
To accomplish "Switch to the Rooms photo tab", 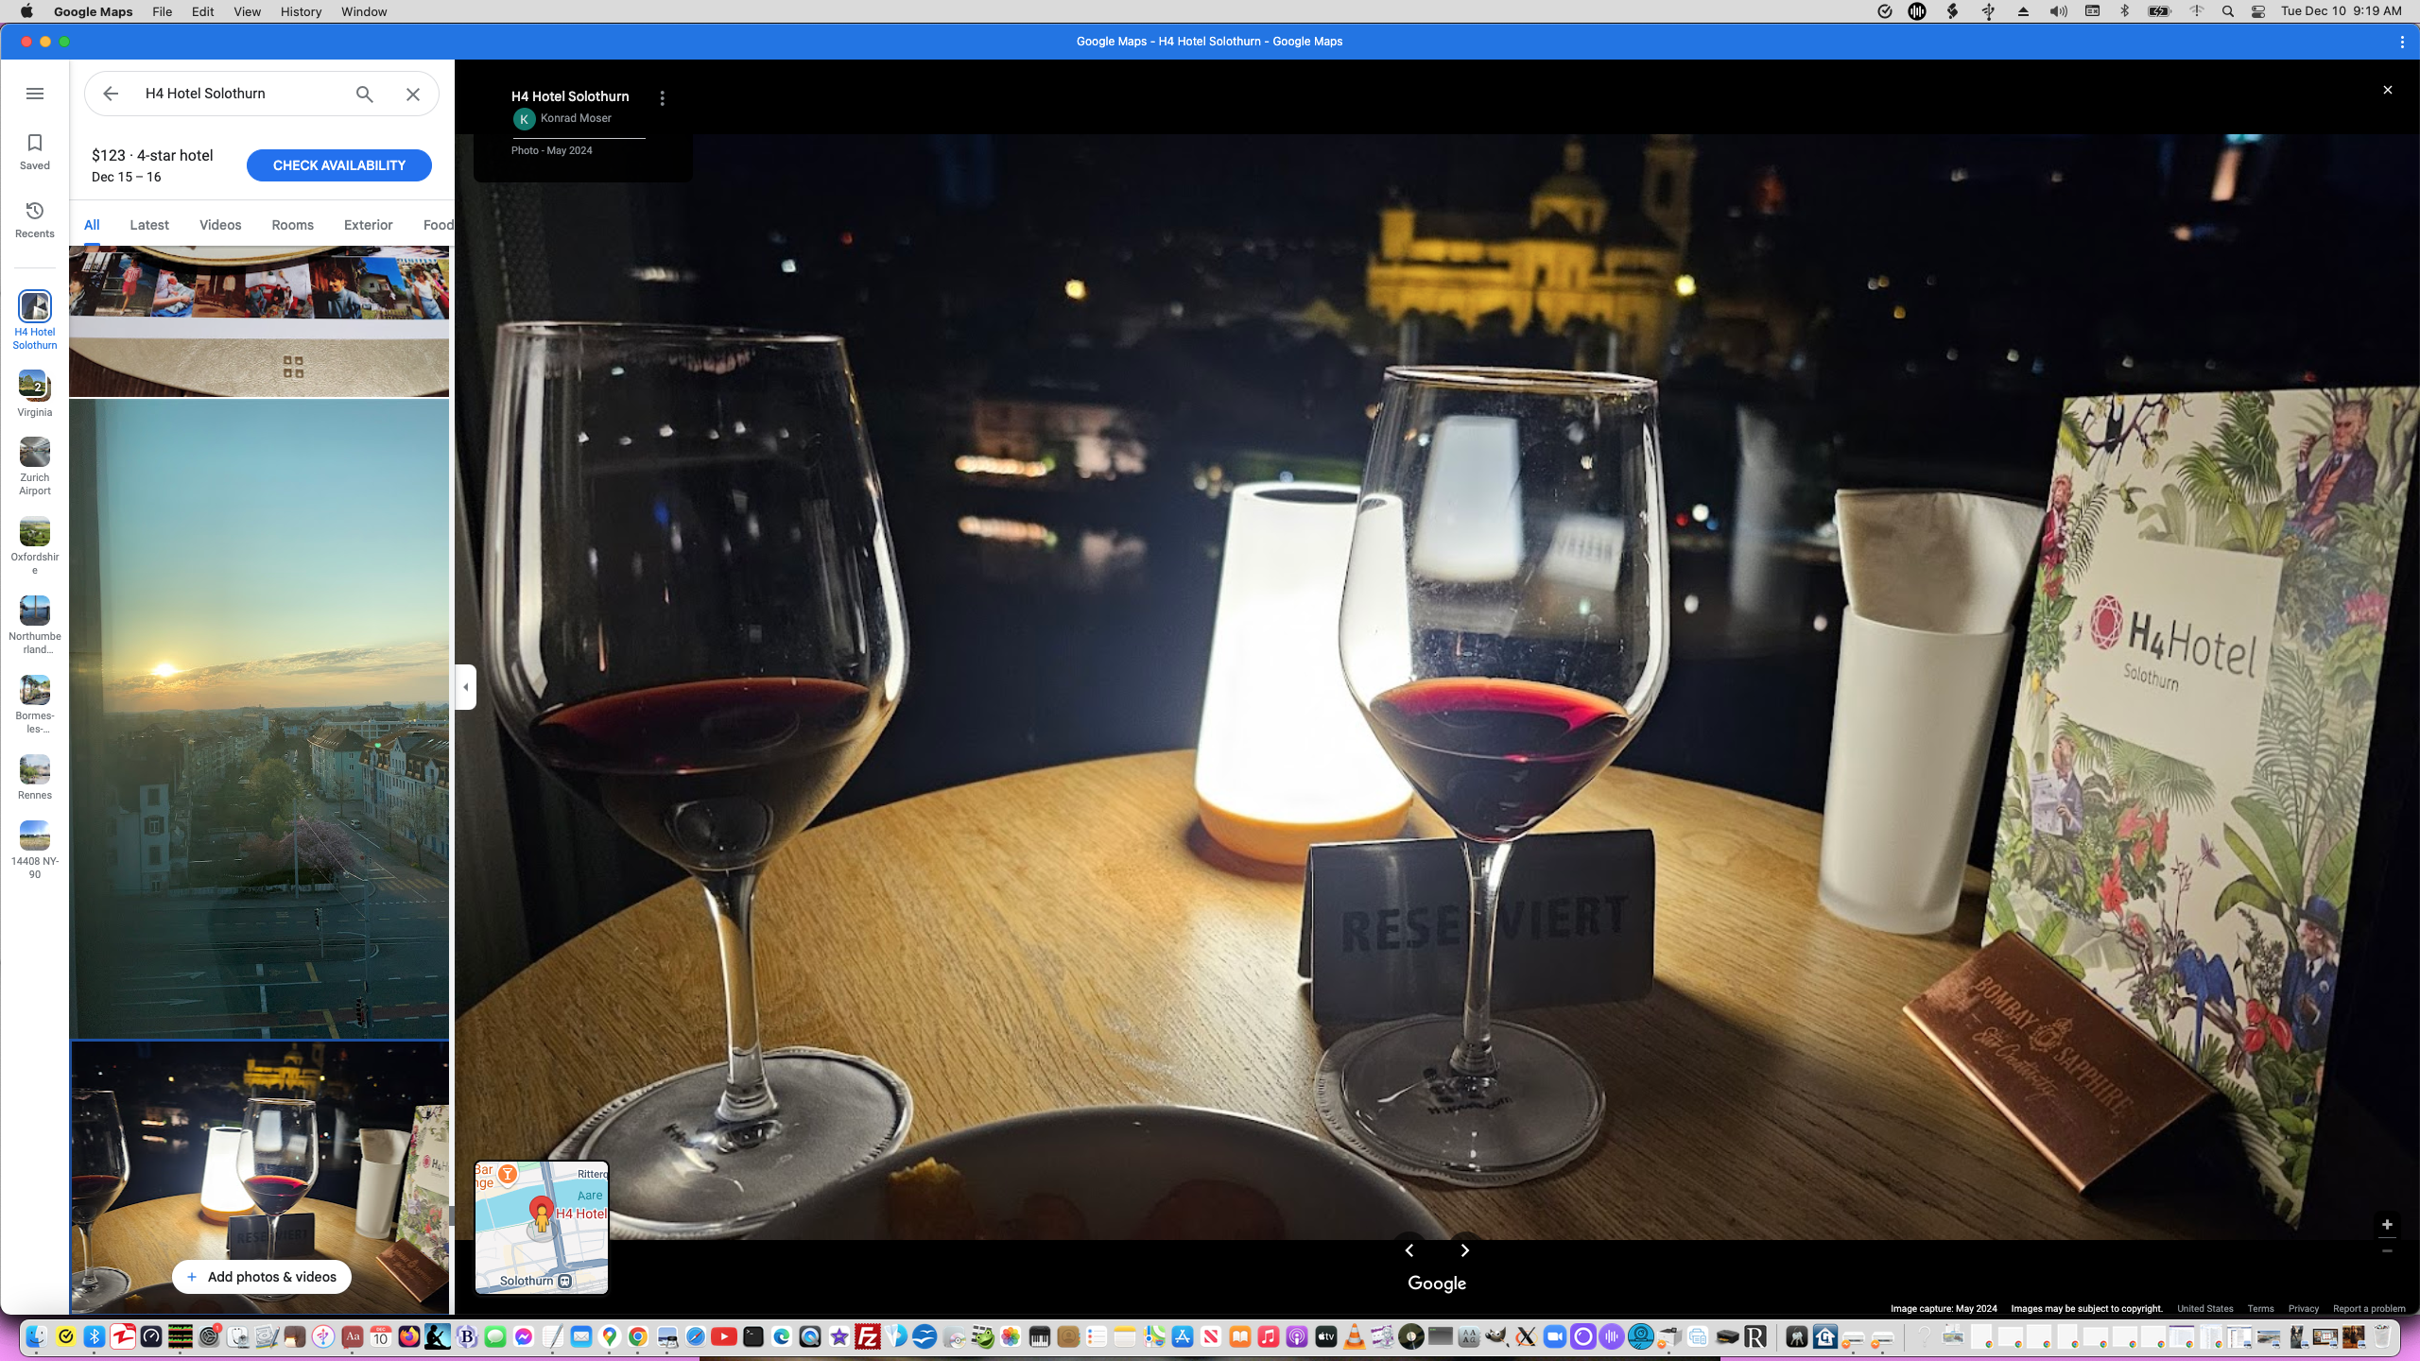I will pyautogui.click(x=292, y=225).
